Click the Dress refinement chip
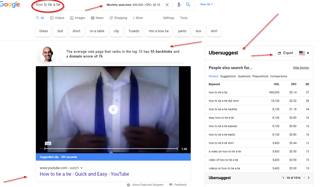 44,31
